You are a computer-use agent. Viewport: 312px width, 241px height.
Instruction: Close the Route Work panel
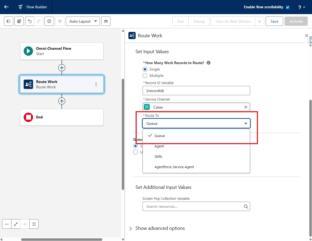click(x=306, y=36)
